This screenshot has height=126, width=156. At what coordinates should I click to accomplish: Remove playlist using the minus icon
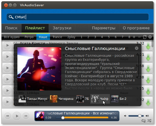pyautogui.click(x=139, y=37)
